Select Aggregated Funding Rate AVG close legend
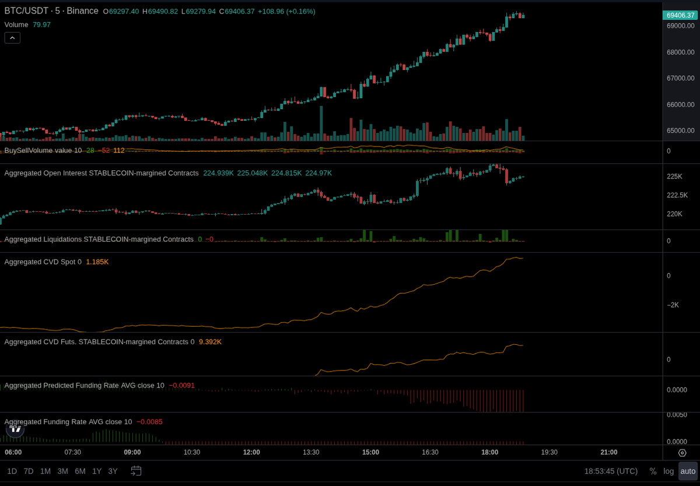 tap(68, 422)
